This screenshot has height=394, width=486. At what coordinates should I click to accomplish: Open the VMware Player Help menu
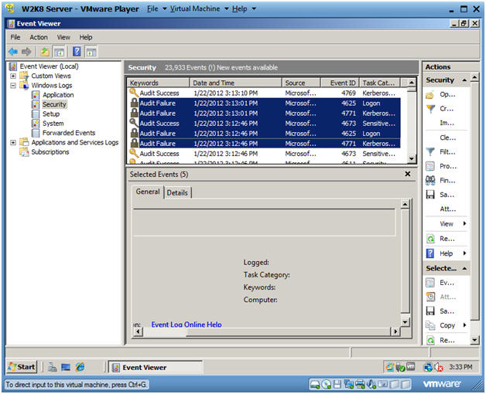click(244, 8)
